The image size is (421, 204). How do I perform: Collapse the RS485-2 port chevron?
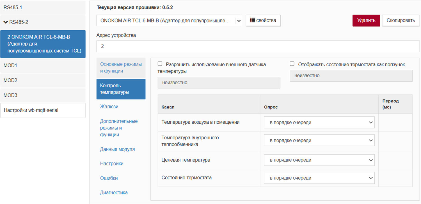(6, 22)
